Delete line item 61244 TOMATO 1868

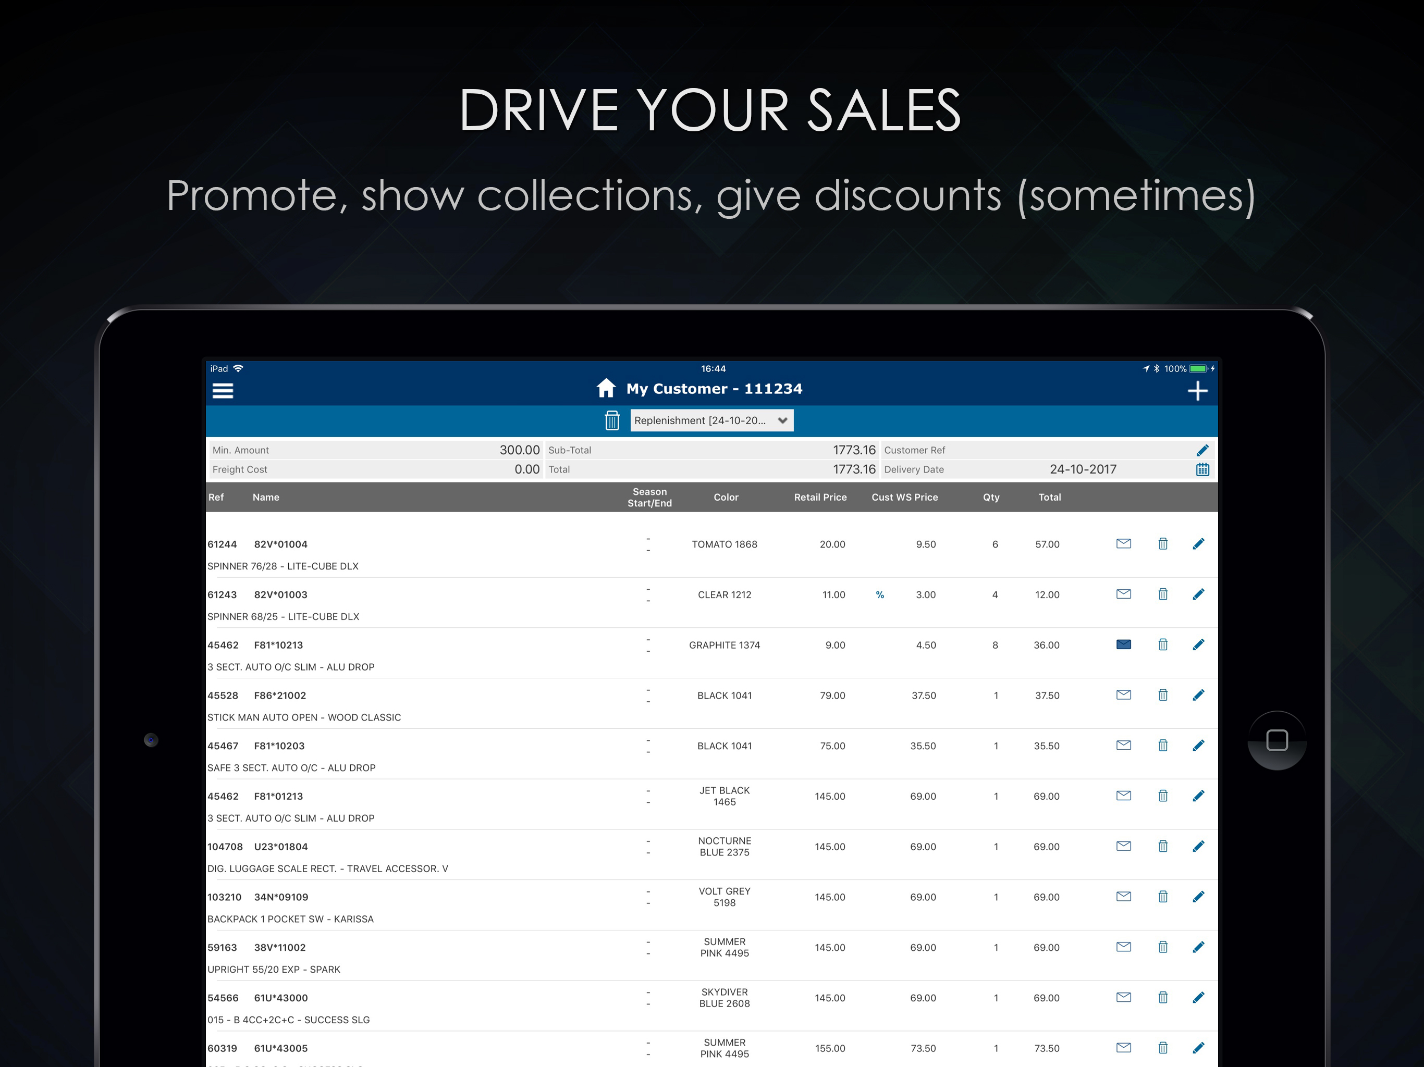pos(1163,544)
